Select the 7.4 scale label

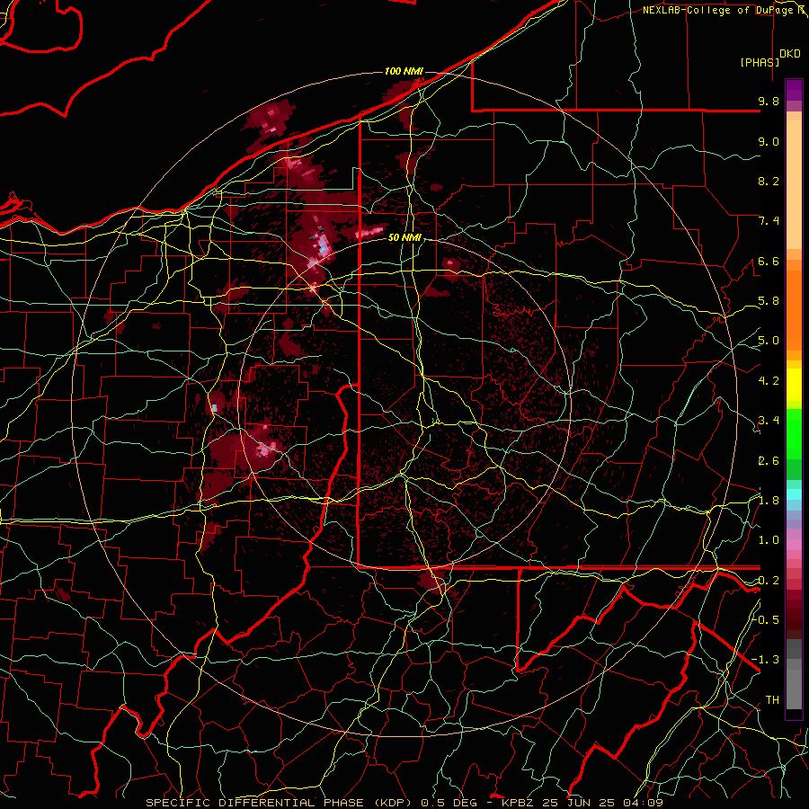(769, 221)
